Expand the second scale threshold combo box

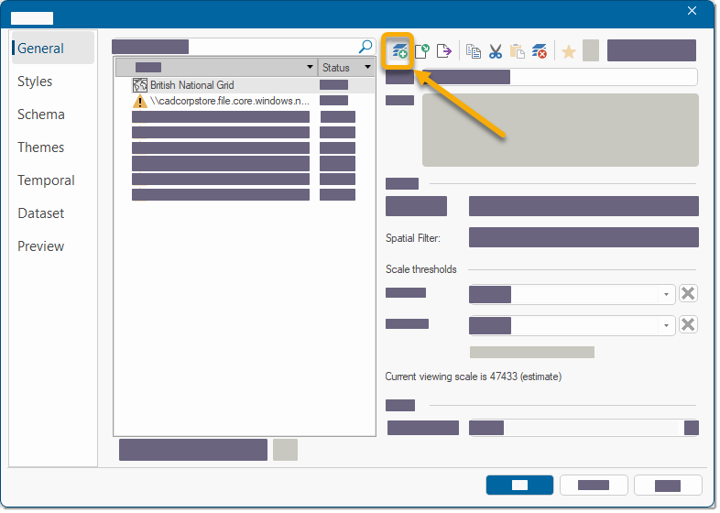point(666,326)
